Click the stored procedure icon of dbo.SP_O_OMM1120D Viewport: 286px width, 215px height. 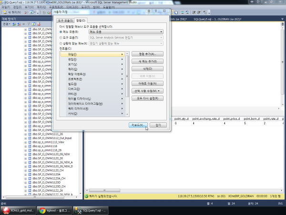[x=30, y=183]
